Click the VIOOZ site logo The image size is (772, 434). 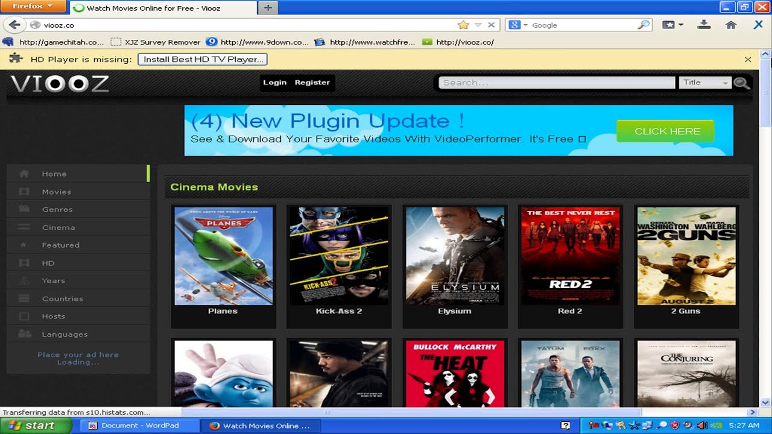point(59,83)
